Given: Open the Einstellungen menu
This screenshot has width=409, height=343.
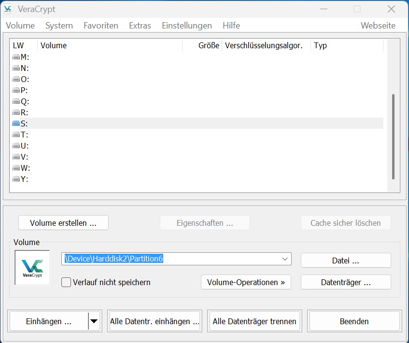Looking at the screenshot, I should tap(187, 26).
